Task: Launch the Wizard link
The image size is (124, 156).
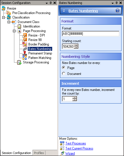Action: coord(70,153)
